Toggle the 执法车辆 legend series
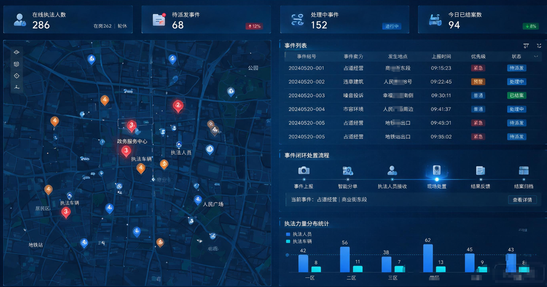The image size is (547, 287). click(299, 242)
